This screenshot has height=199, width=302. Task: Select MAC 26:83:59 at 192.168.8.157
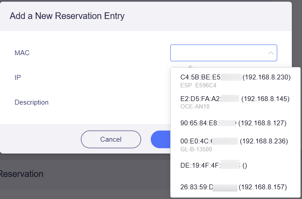233,188
